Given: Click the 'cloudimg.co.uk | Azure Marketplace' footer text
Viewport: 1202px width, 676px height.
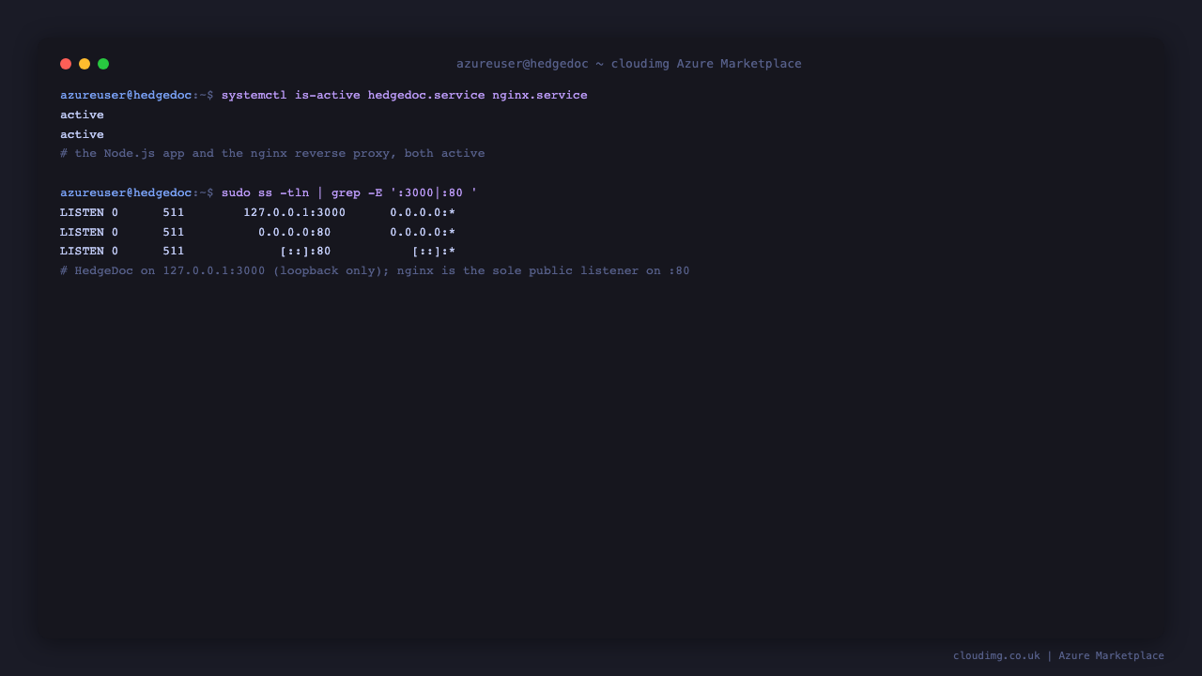Looking at the screenshot, I should pyautogui.click(x=1058, y=655).
